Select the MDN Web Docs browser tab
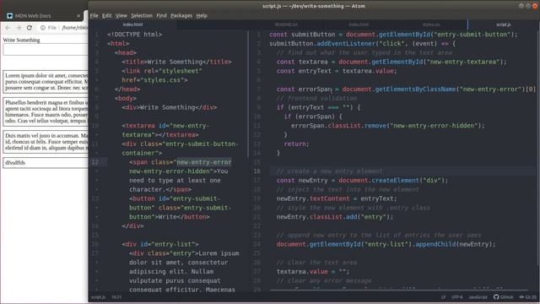This screenshot has height=304, width=540. pyautogui.click(x=44, y=16)
